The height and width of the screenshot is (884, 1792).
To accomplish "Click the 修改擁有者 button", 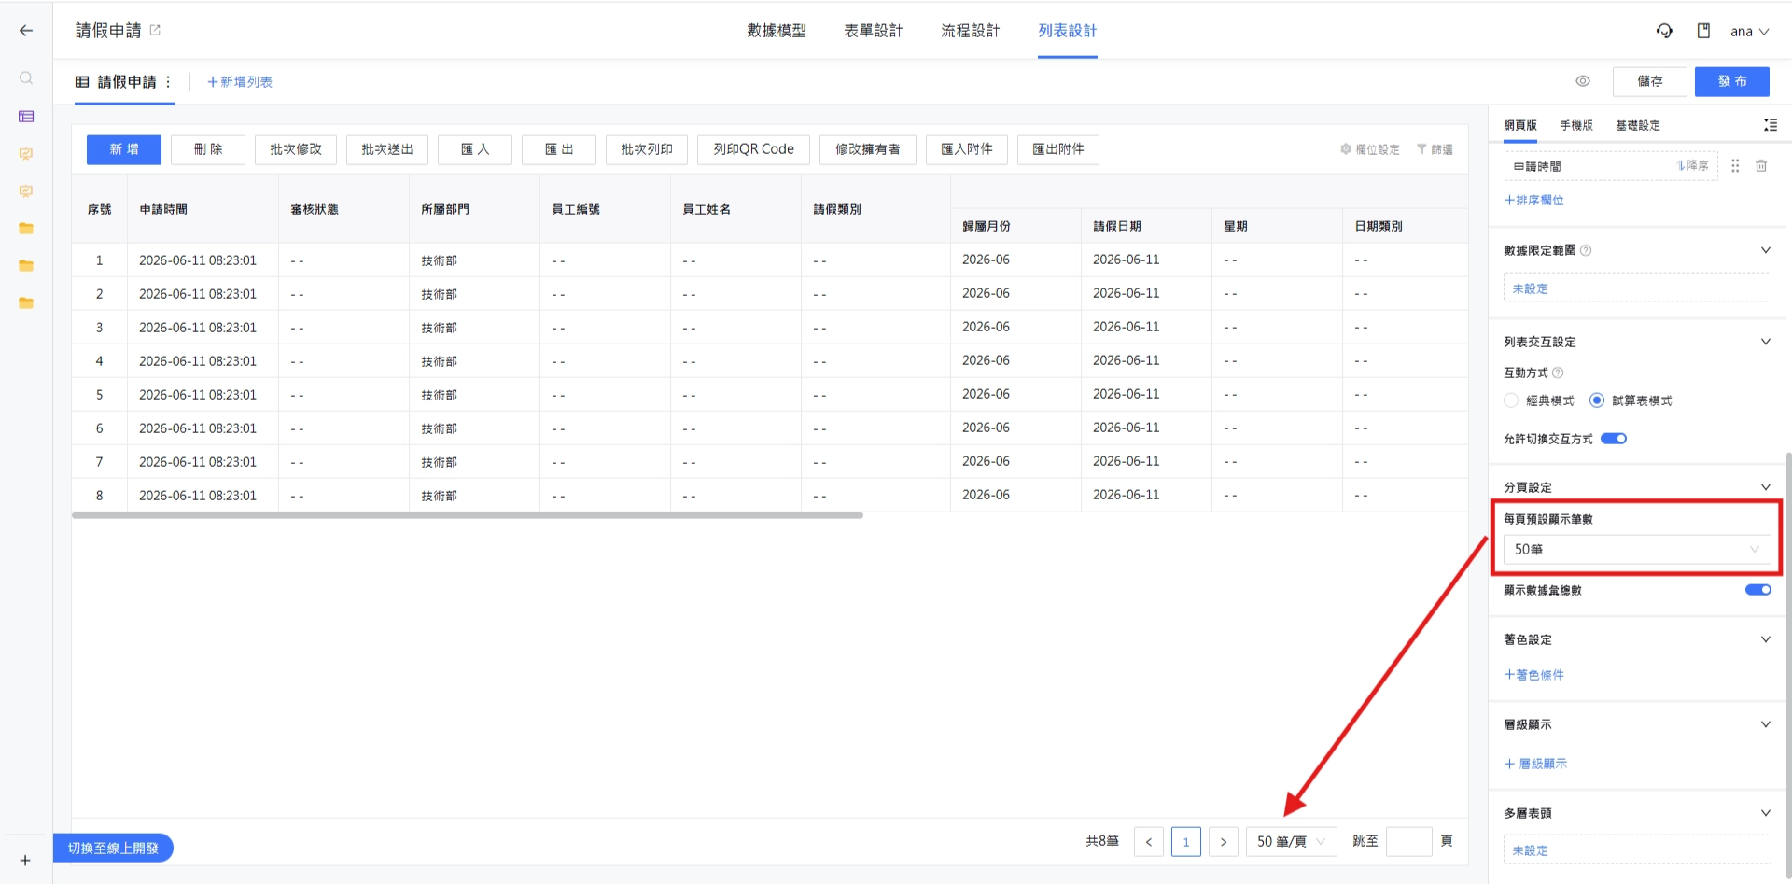I will coord(868,149).
